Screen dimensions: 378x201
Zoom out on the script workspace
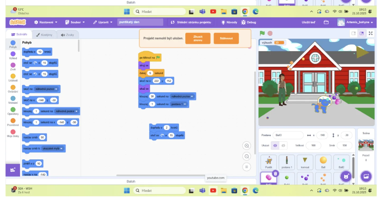tap(247, 156)
